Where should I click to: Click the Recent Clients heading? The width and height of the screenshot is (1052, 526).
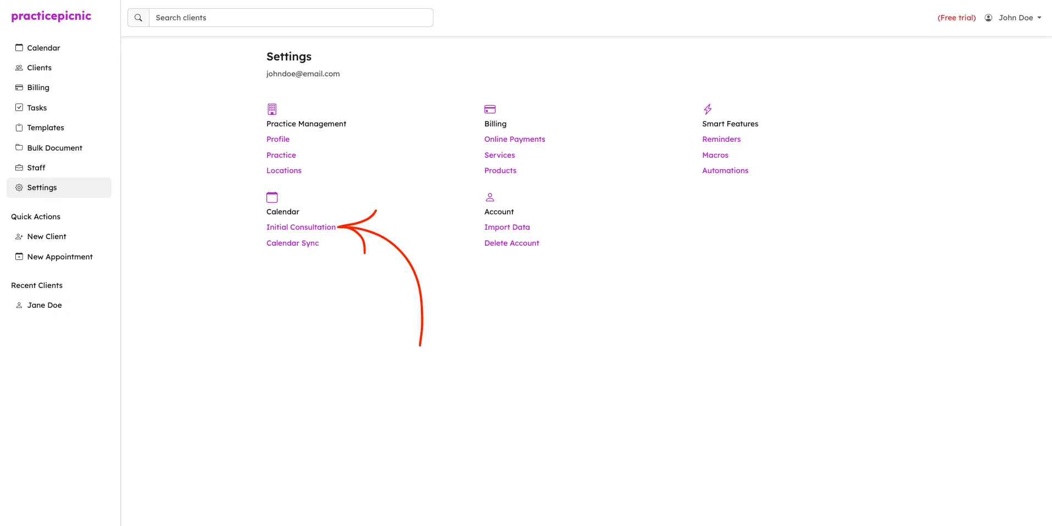37,285
